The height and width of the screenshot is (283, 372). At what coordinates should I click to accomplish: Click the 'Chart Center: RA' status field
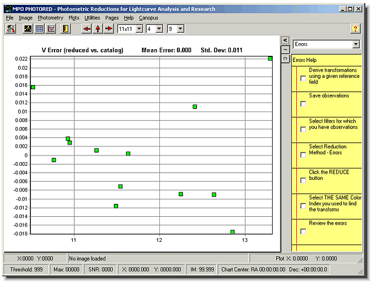click(x=274, y=270)
